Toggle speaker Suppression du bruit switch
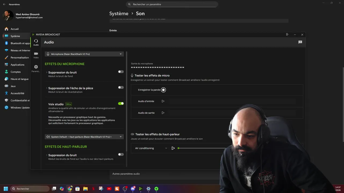This screenshot has height=193, width=344. 121,154
